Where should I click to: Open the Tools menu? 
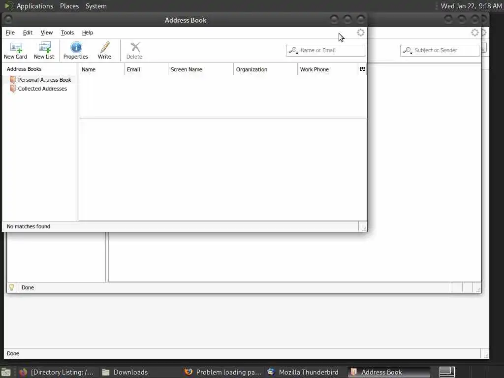[x=67, y=32]
